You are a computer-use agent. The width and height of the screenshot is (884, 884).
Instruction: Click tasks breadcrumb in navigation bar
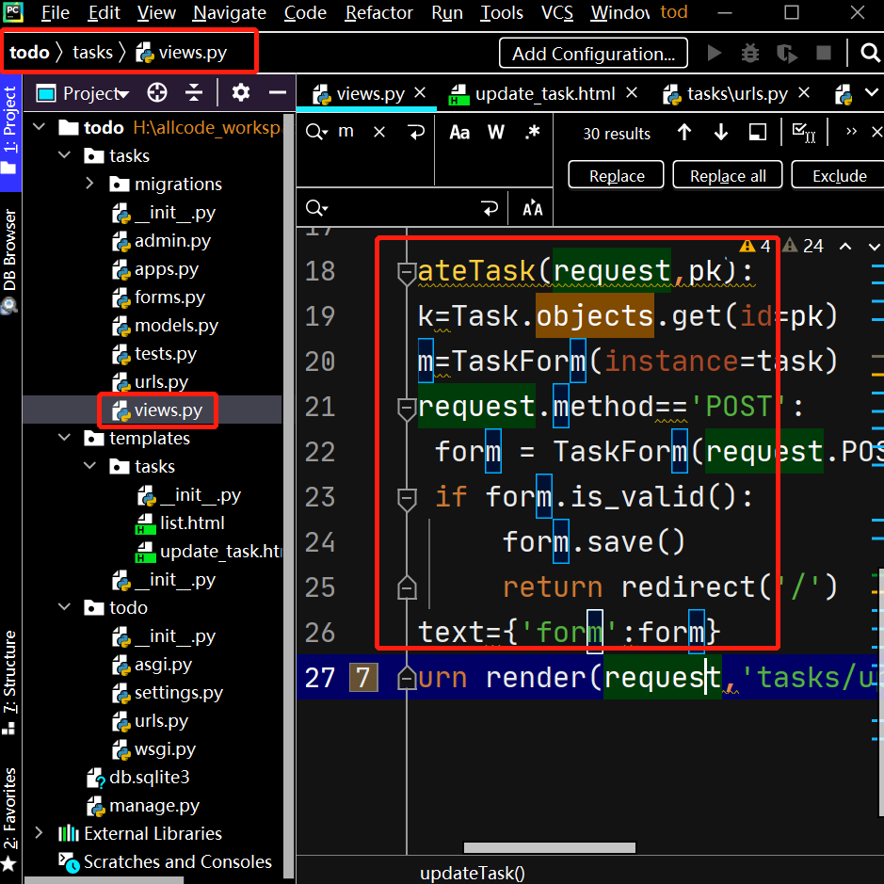pyautogui.click(x=92, y=53)
